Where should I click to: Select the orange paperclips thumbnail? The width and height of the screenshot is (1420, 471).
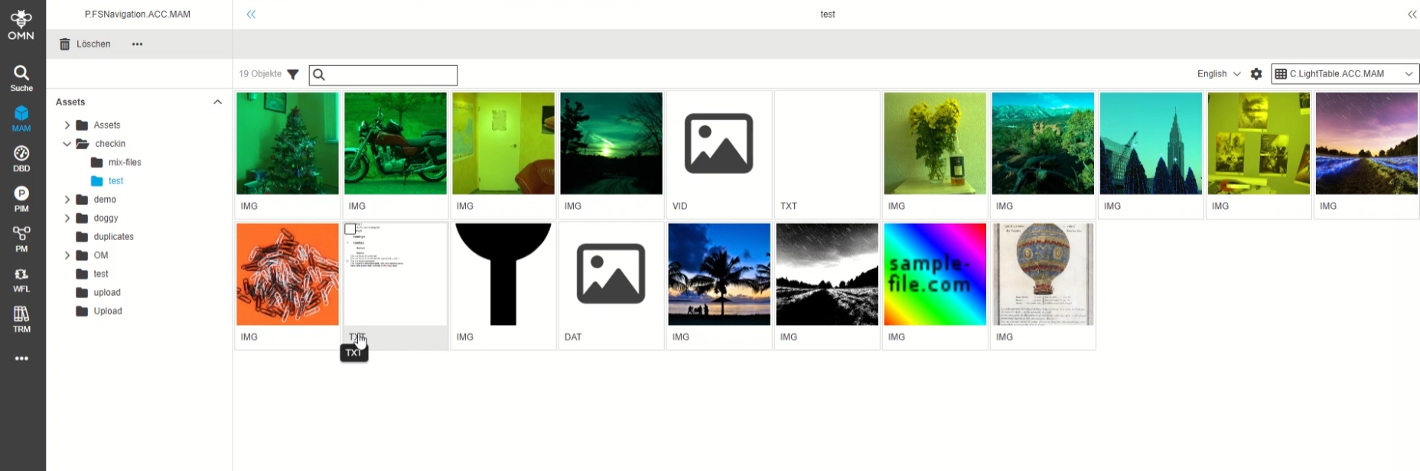tap(288, 274)
